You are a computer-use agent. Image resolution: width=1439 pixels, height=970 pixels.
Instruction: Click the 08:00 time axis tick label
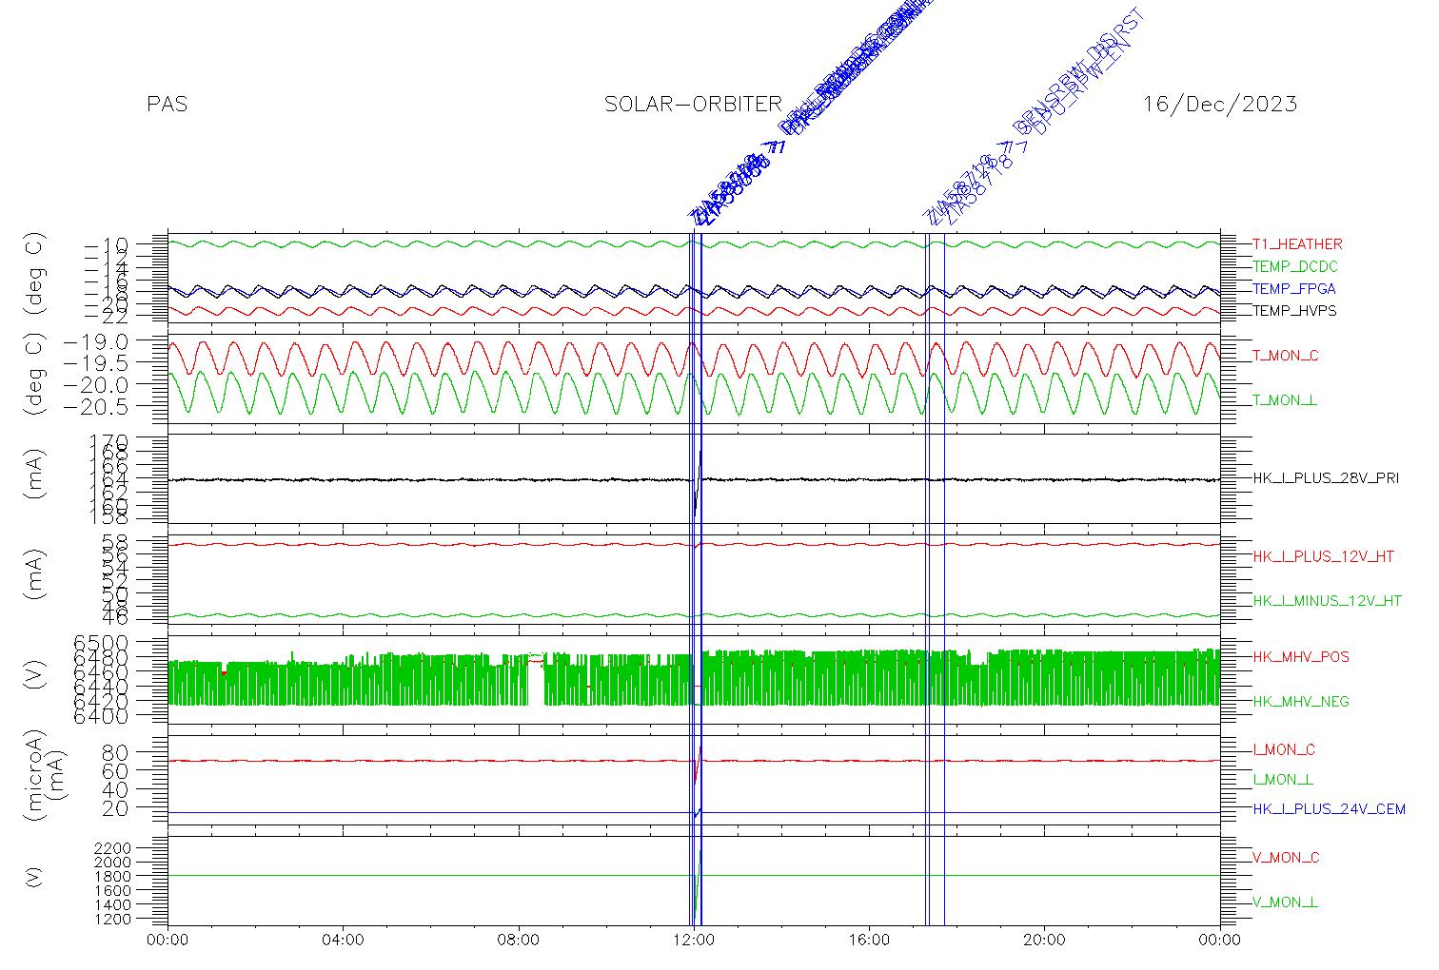pyautogui.click(x=519, y=941)
